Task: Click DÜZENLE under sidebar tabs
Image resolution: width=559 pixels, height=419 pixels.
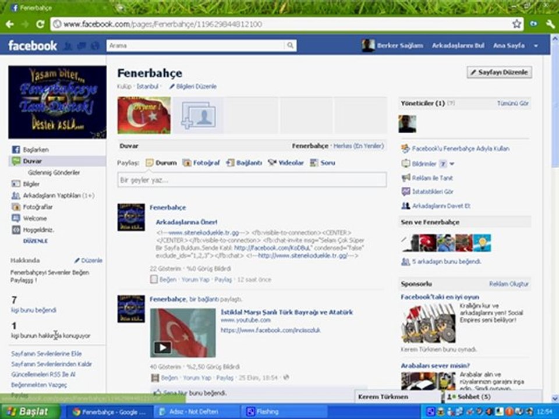Action: coord(36,241)
